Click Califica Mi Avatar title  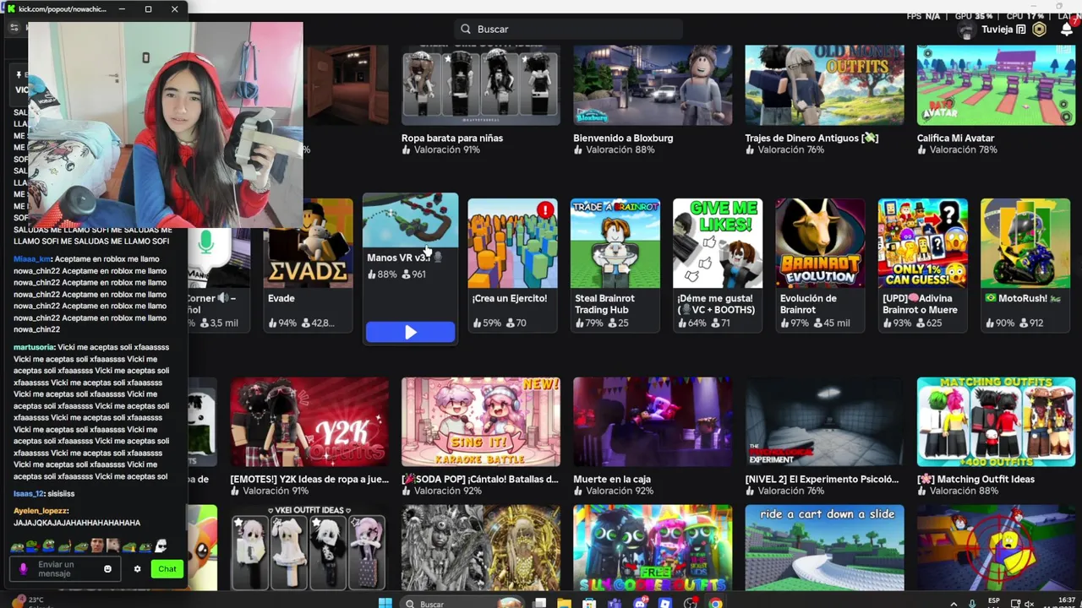pos(955,138)
